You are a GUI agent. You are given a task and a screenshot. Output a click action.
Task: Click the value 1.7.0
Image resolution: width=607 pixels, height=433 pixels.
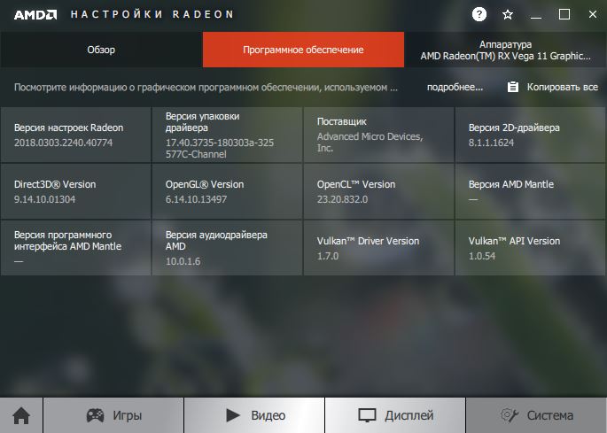click(x=328, y=256)
